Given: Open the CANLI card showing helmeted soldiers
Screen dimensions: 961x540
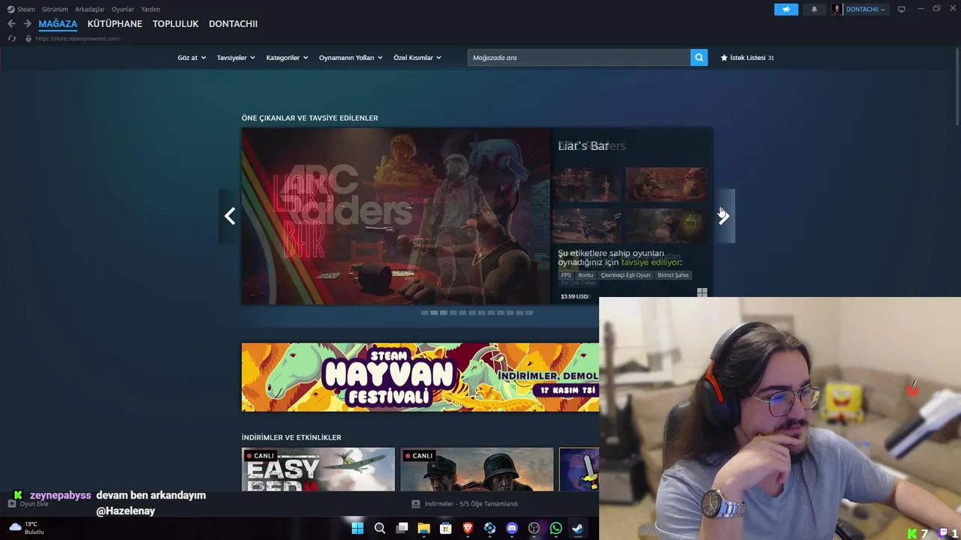Looking at the screenshot, I should (x=477, y=469).
